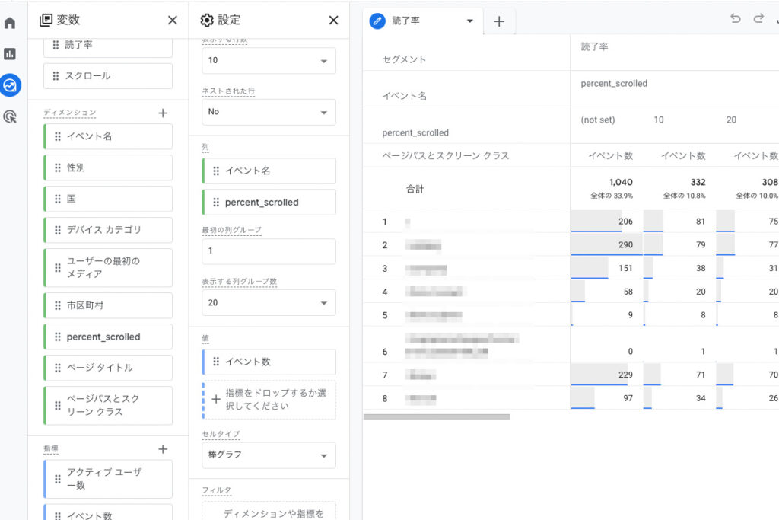
Task: Click the 合計 value 332
Action: click(698, 183)
